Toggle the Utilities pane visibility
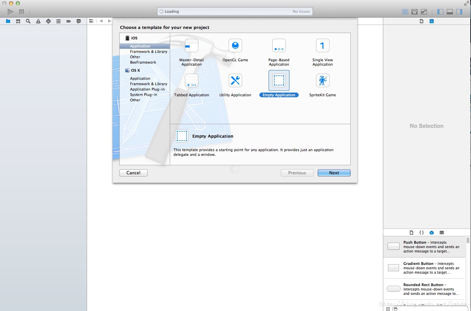Viewport: 471px width, 311px height. 459,12
